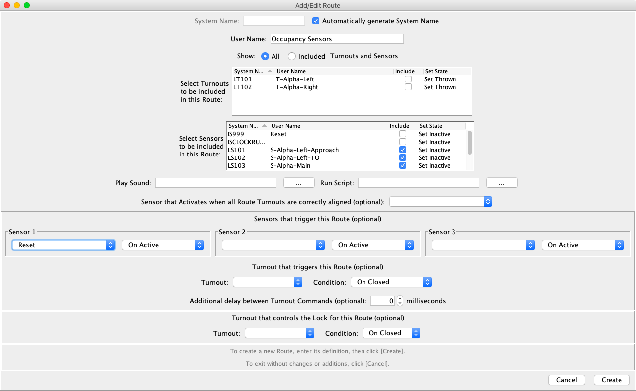Check Include for turnout T-Alpha-Left

[408, 79]
